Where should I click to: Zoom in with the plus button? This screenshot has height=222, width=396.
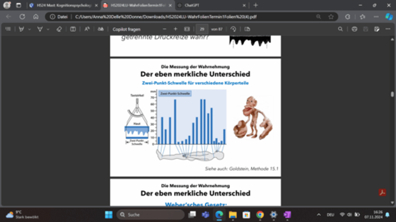(175, 29)
